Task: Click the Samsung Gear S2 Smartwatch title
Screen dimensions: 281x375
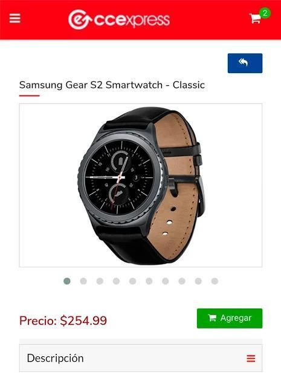Action: point(112,85)
